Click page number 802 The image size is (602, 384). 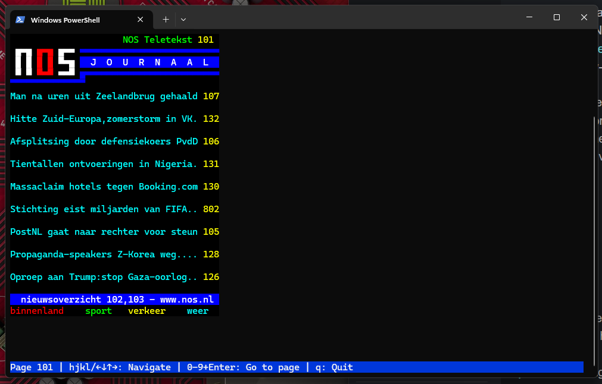(x=211, y=209)
